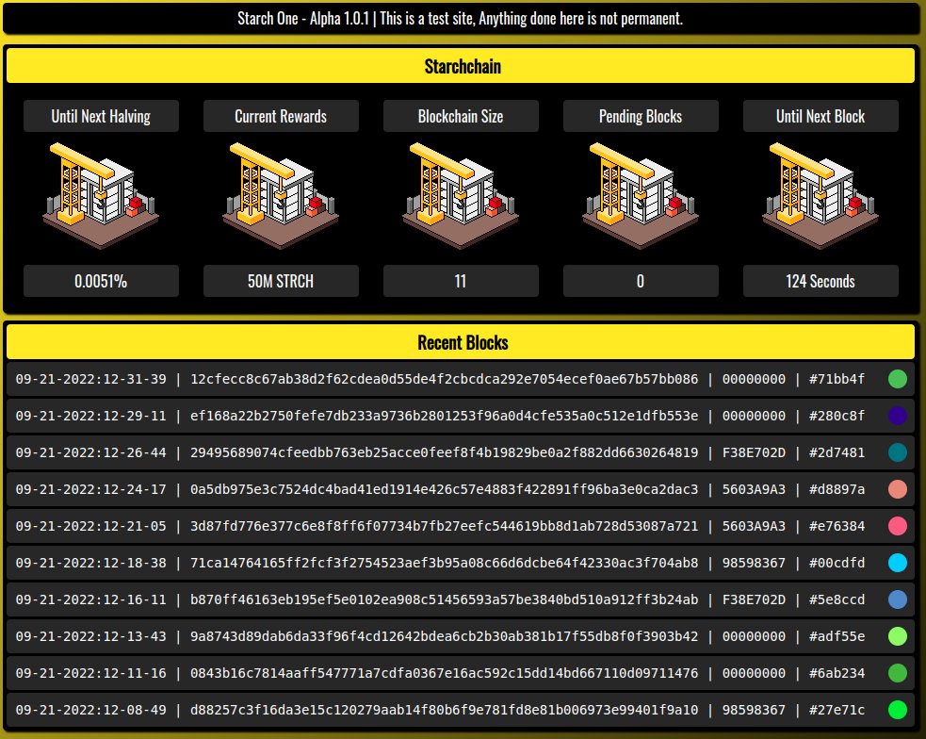Click the teal swatch for #2d7481
926x739 pixels.
point(898,452)
